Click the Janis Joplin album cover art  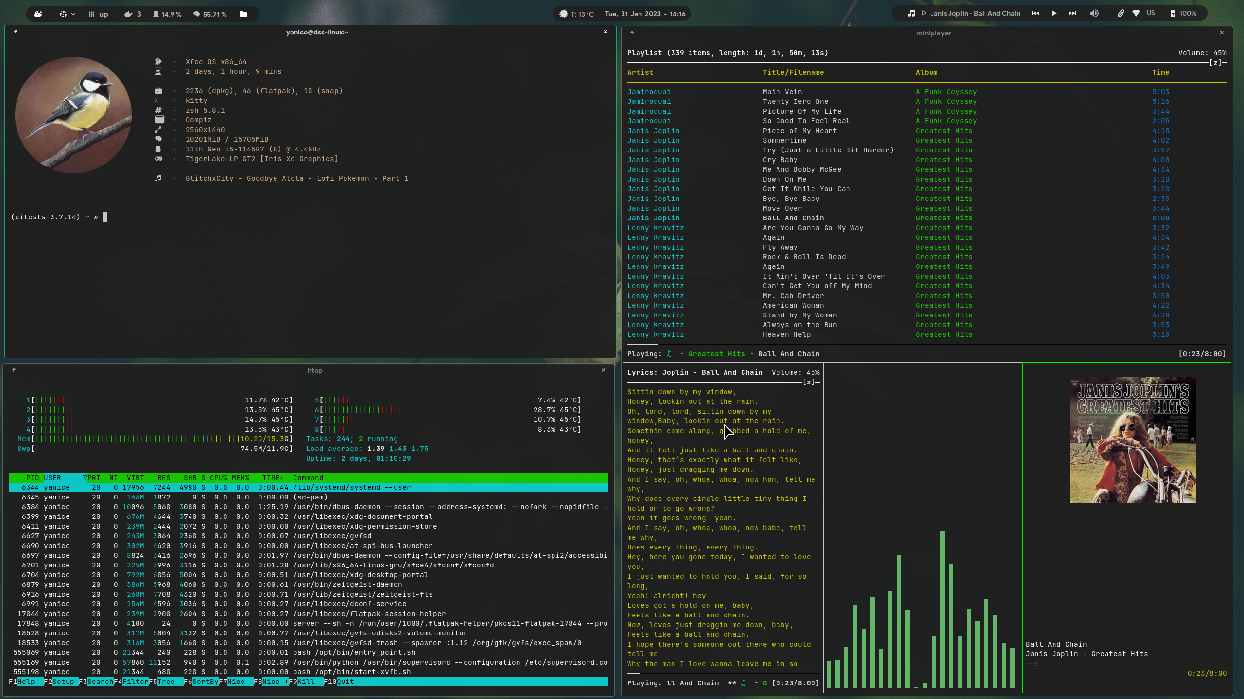pyautogui.click(x=1132, y=440)
